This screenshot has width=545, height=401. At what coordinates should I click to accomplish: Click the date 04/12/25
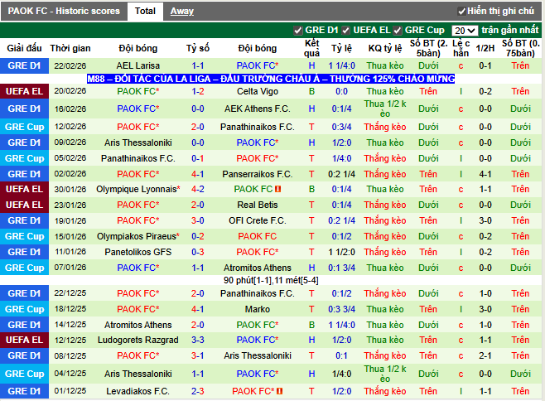pos(70,374)
